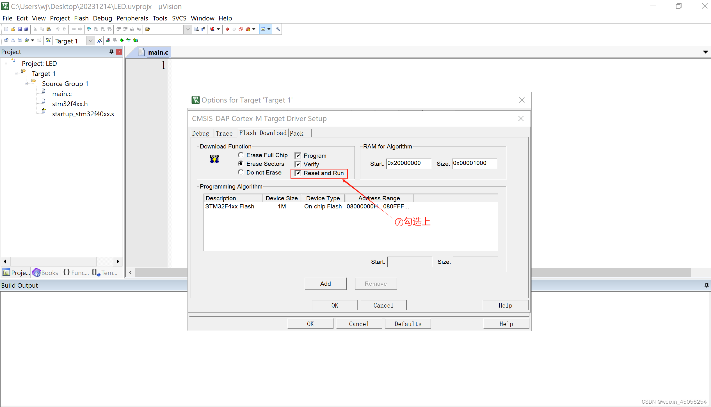Toggle the Reset and Run checkbox
The width and height of the screenshot is (711, 407).
pos(298,173)
